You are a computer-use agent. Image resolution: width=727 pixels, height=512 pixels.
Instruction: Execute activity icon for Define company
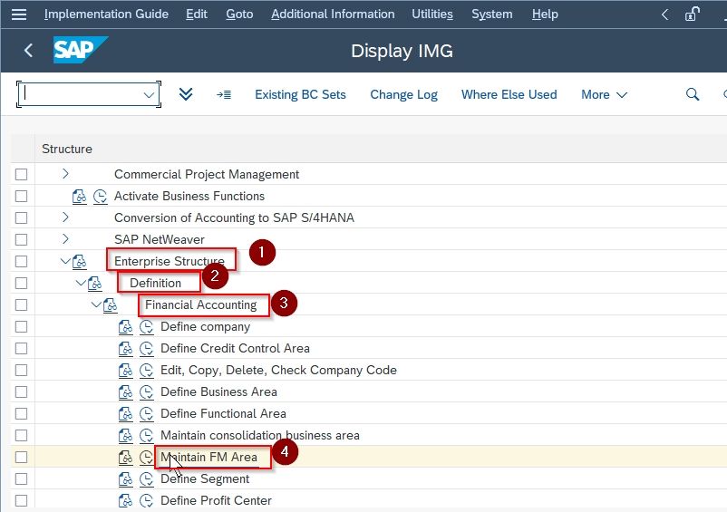coord(147,327)
